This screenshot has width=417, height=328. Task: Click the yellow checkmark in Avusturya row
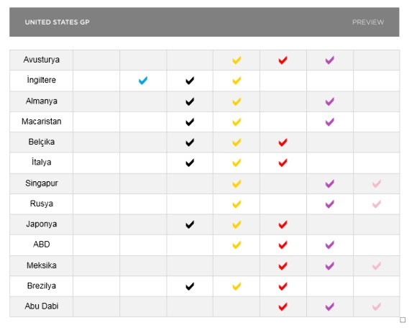[237, 60]
